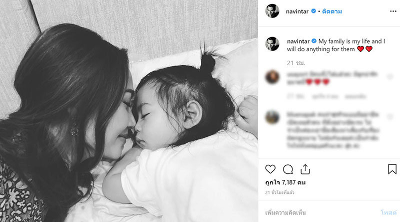Share the post using the share arrow icon
This screenshot has width=400, height=222.
[305, 169]
